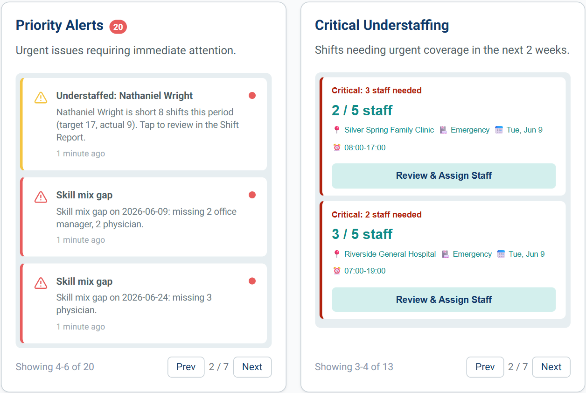
Task: Click the yellow warning icon on Understaffed alert
Action: click(x=41, y=98)
